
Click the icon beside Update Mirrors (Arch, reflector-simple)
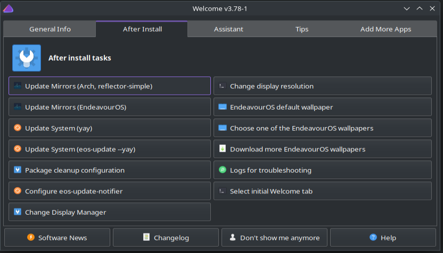[18, 86]
